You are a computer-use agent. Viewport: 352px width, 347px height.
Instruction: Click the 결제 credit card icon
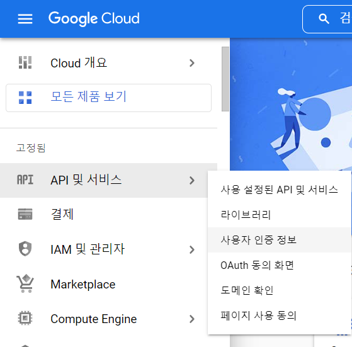pos(25,214)
